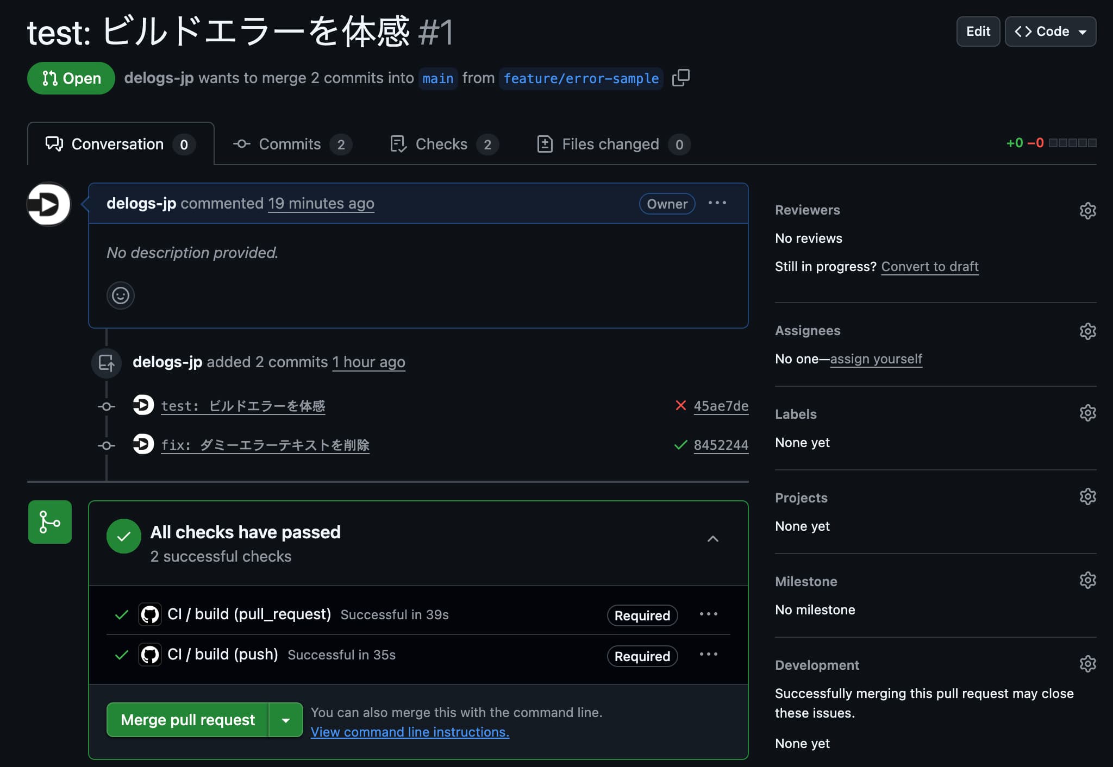Click delogs-jp in the merge description line
The image size is (1113, 767).
coord(159,78)
